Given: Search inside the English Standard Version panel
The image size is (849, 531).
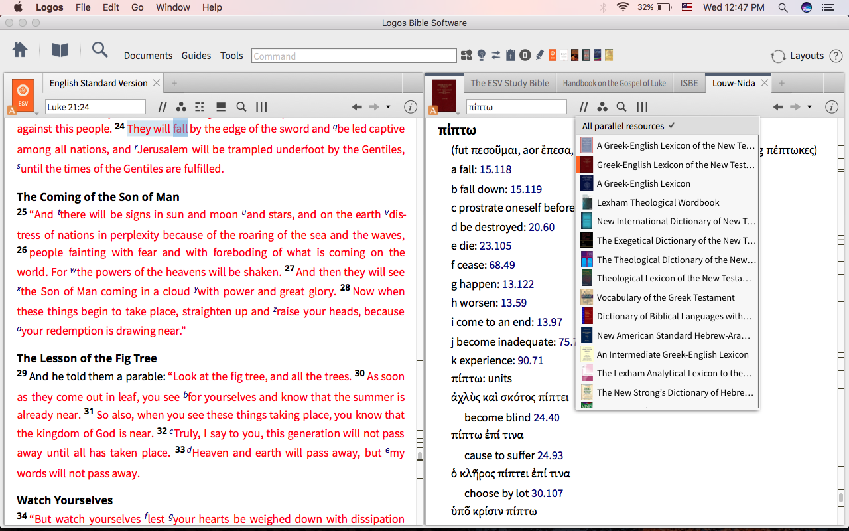Looking at the screenshot, I should click(x=241, y=107).
